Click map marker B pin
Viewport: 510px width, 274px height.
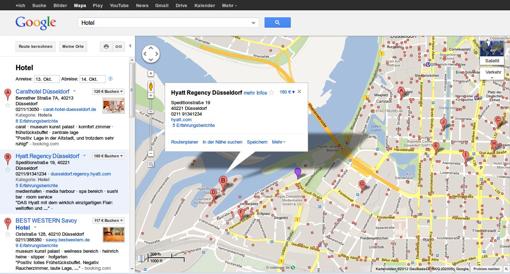(x=223, y=183)
